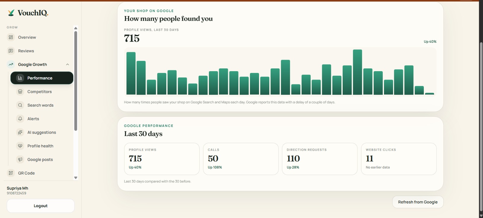Select the Website Clicks 11 card
483x218 pixels.
(399, 159)
